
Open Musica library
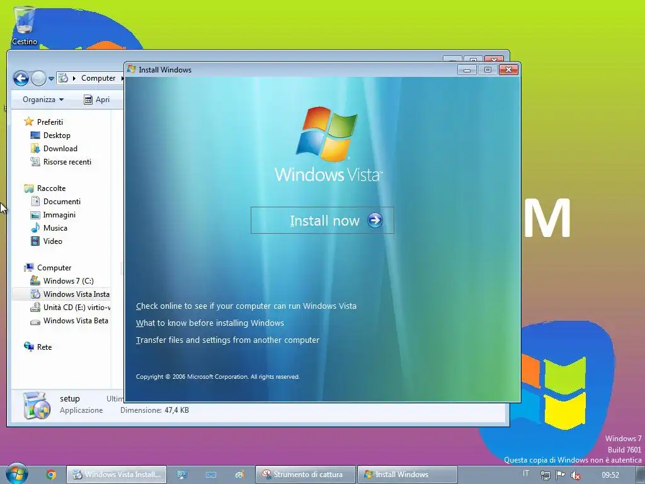point(55,228)
